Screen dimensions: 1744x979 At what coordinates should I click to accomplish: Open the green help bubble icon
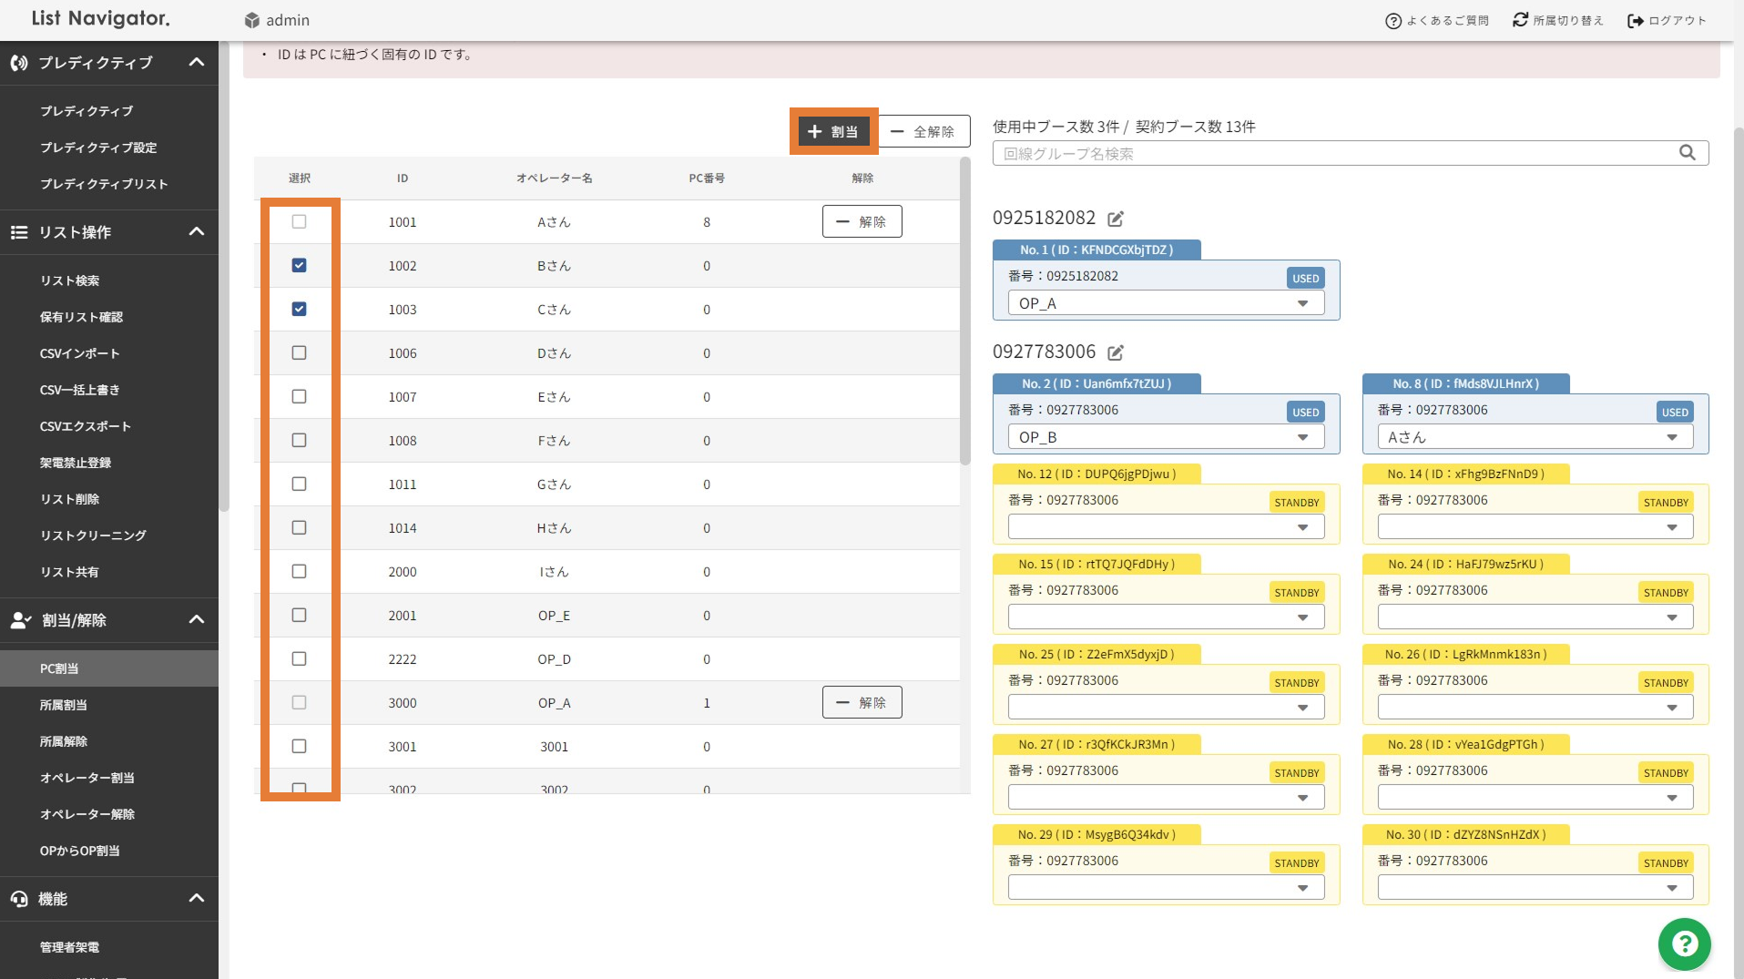tap(1684, 944)
